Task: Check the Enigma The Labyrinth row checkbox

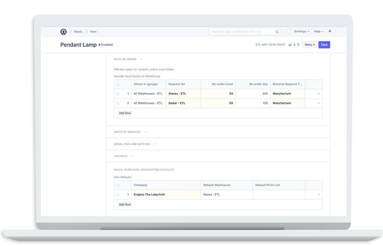Action: [x=117, y=195]
